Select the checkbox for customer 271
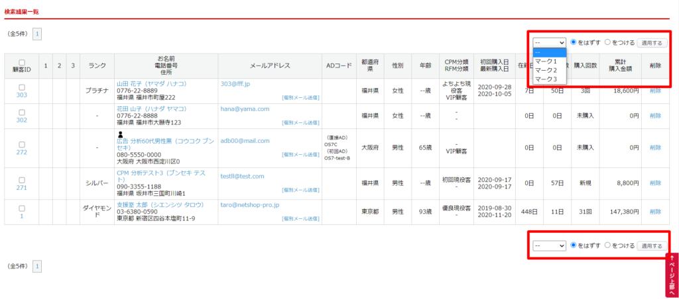The width and height of the screenshot is (679, 299). (x=21, y=179)
